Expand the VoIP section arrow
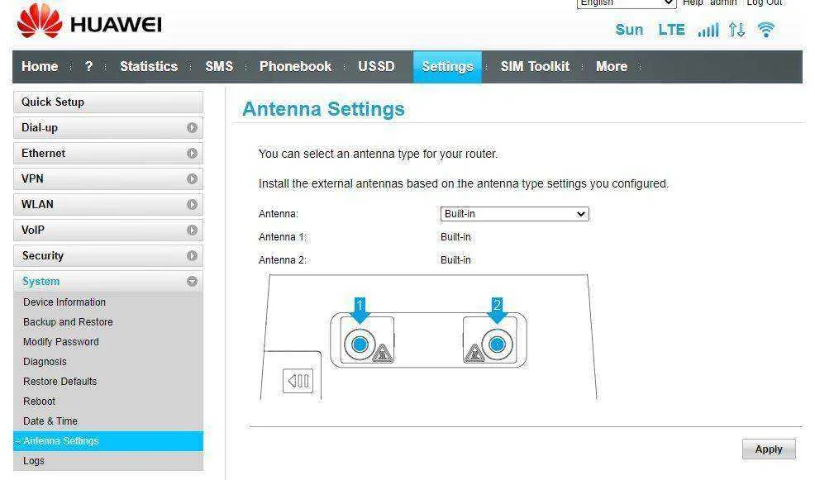 192,230
